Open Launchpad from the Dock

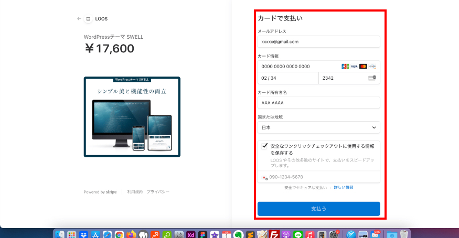point(72,234)
